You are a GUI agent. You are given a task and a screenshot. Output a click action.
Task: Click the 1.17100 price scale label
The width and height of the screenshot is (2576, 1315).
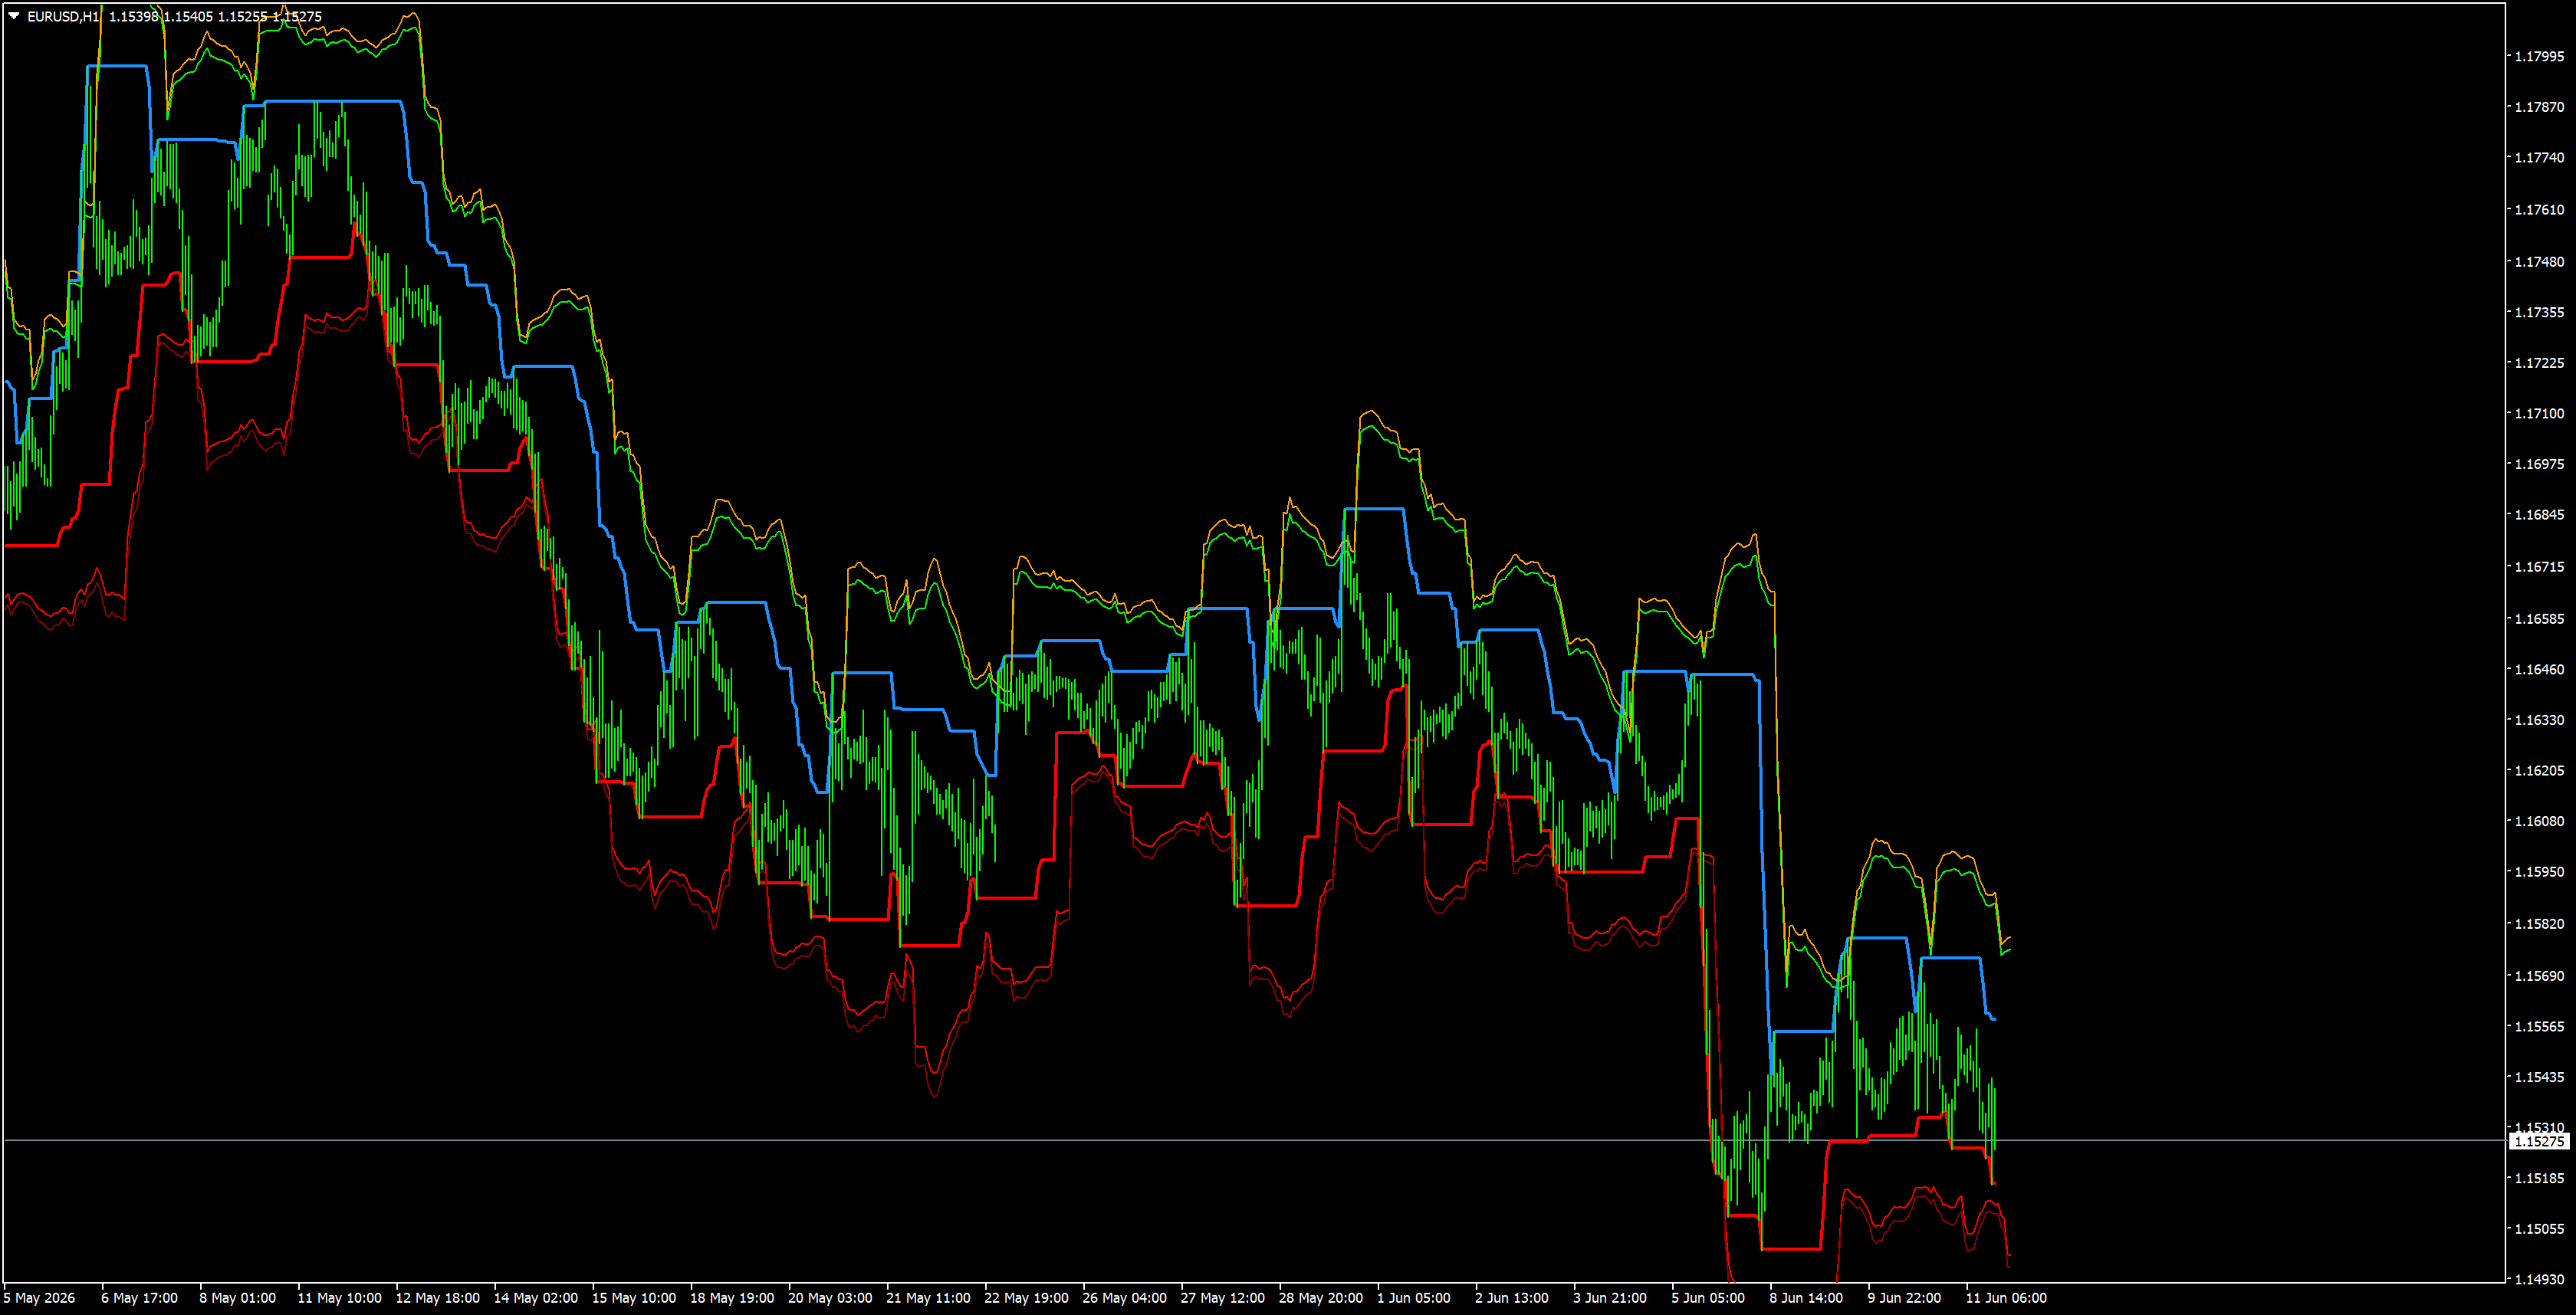click(x=2539, y=414)
